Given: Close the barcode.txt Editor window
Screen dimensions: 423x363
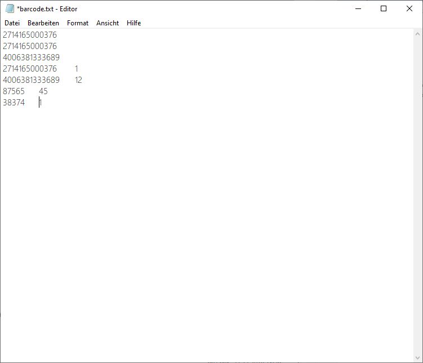Looking at the screenshot, I should pos(409,8).
